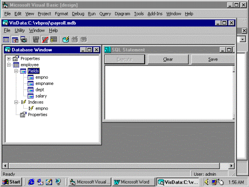Click the empno field icon under Fields
Screen dimensions: 249x187
[31, 77]
